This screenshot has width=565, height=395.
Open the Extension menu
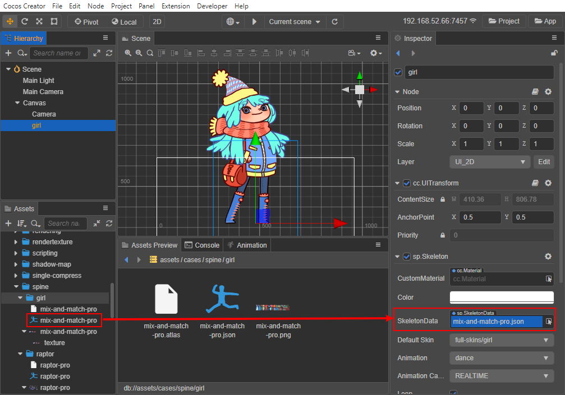click(x=176, y=6)
